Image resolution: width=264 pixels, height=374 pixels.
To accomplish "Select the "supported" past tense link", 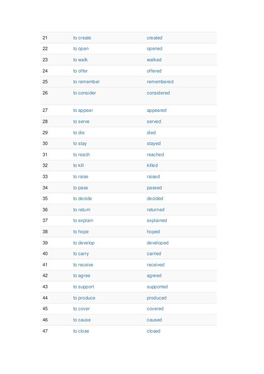I will pyautogui.click(x=157, y=287).
